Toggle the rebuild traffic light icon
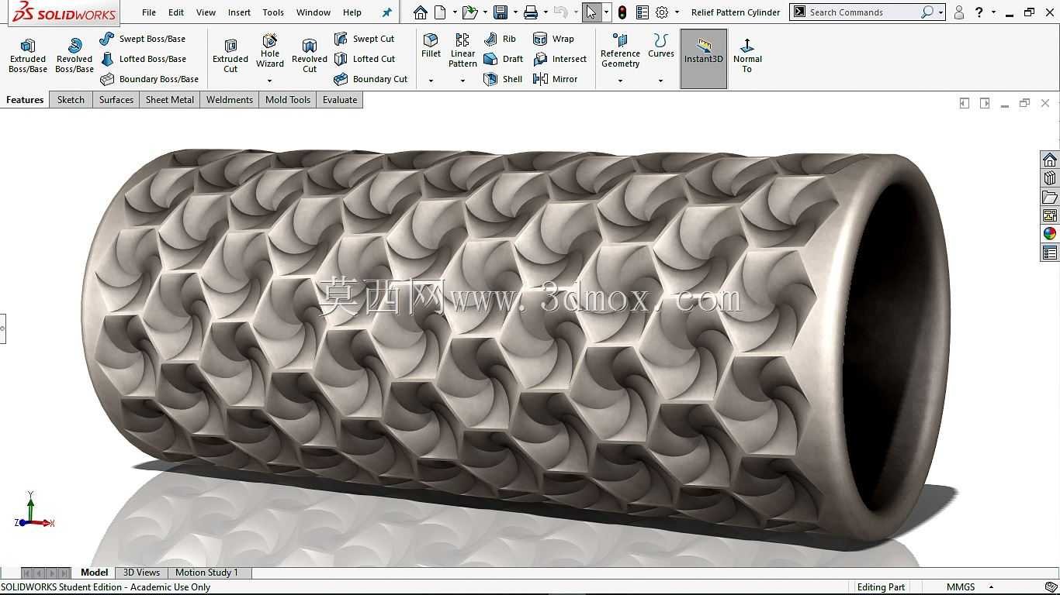 pos(622,12)
